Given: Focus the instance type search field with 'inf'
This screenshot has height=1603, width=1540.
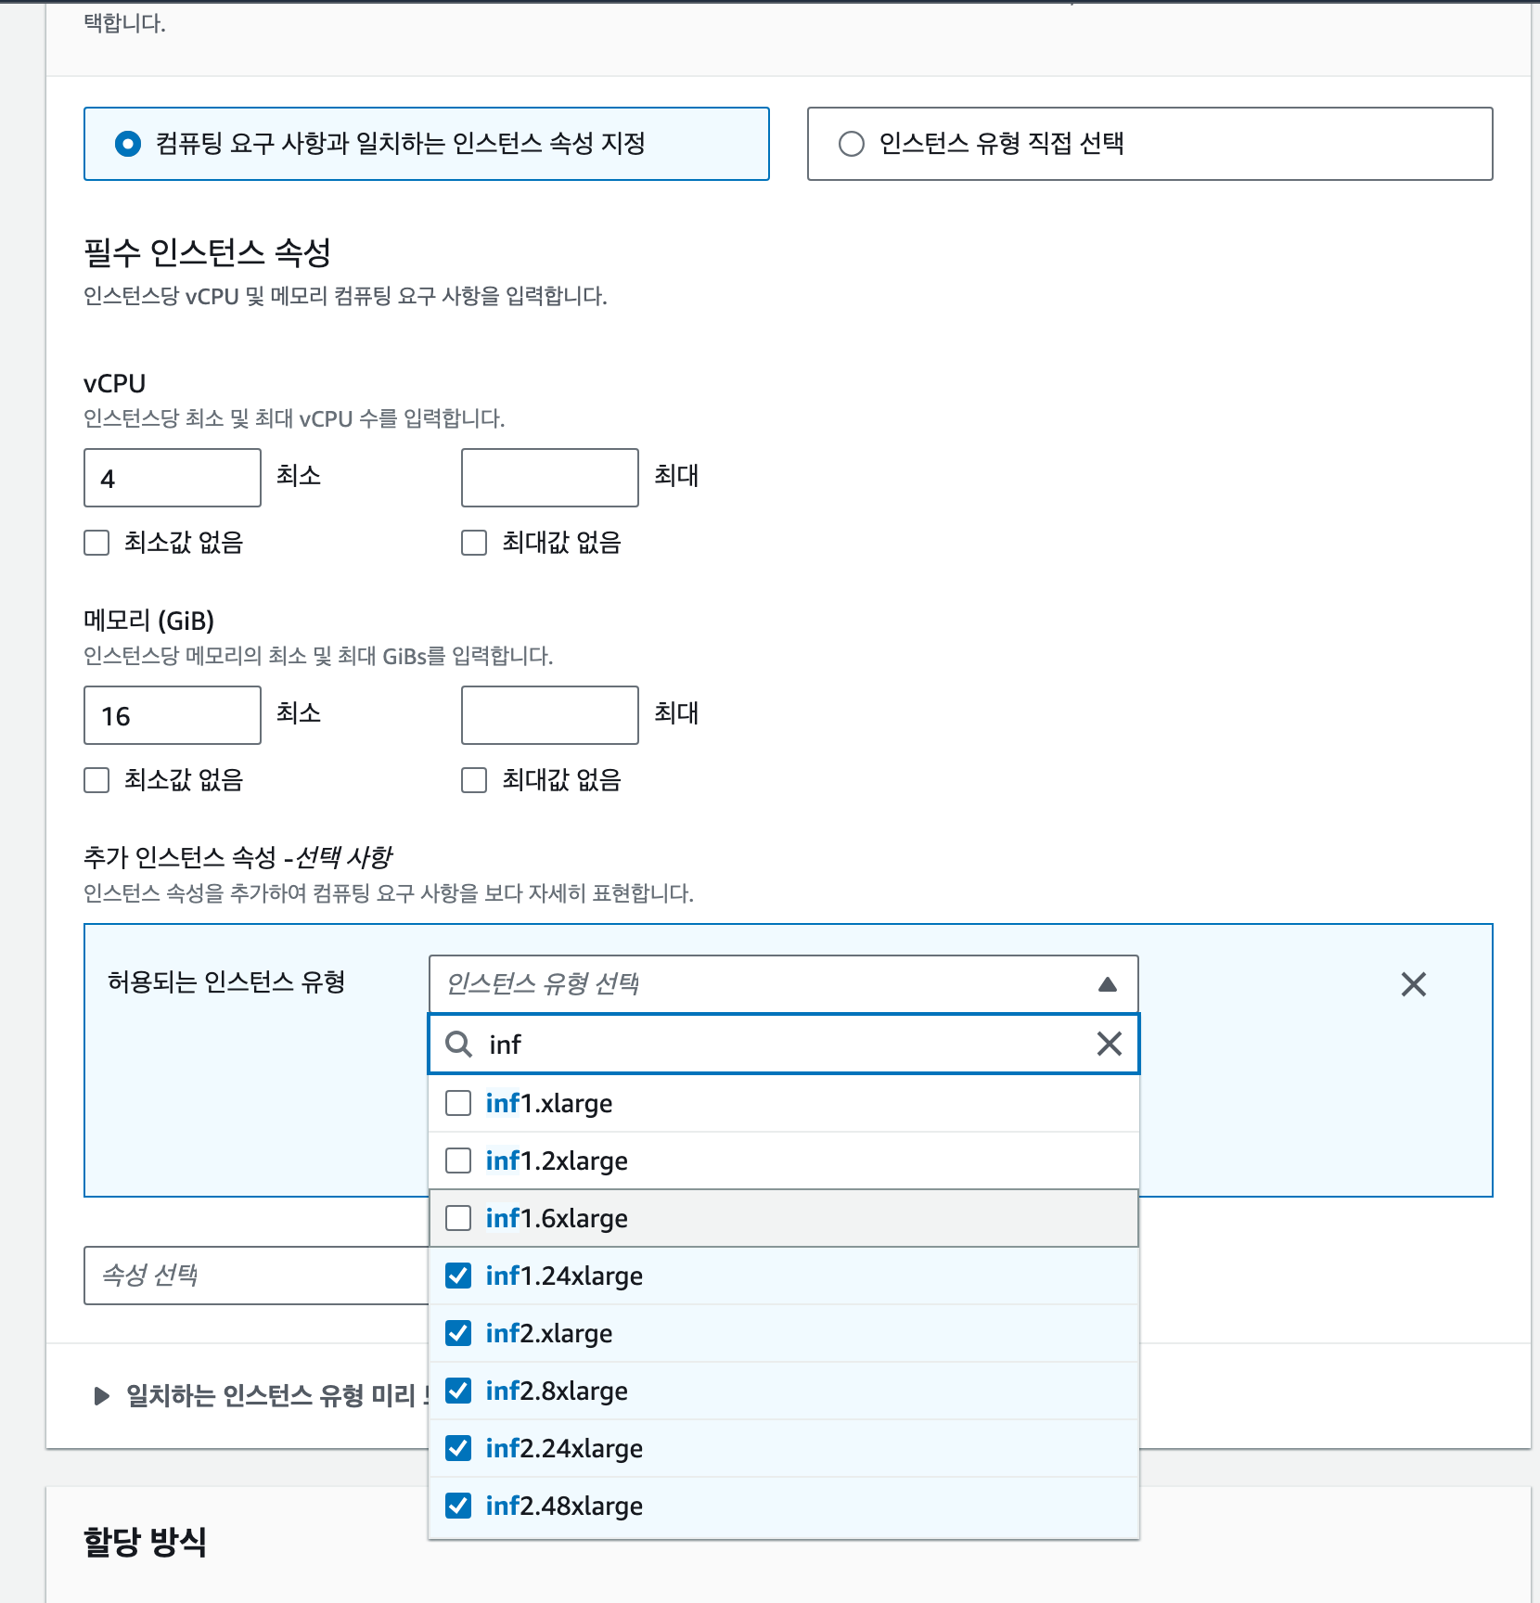Looking at the screenshot, I should click(x=783, y=1044).
